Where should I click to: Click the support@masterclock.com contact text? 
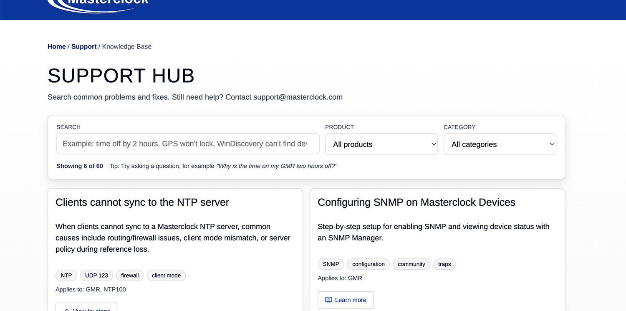click(x=298, y=97)
